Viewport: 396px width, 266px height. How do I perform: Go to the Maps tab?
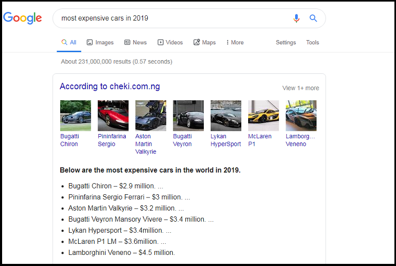[204, 42]
